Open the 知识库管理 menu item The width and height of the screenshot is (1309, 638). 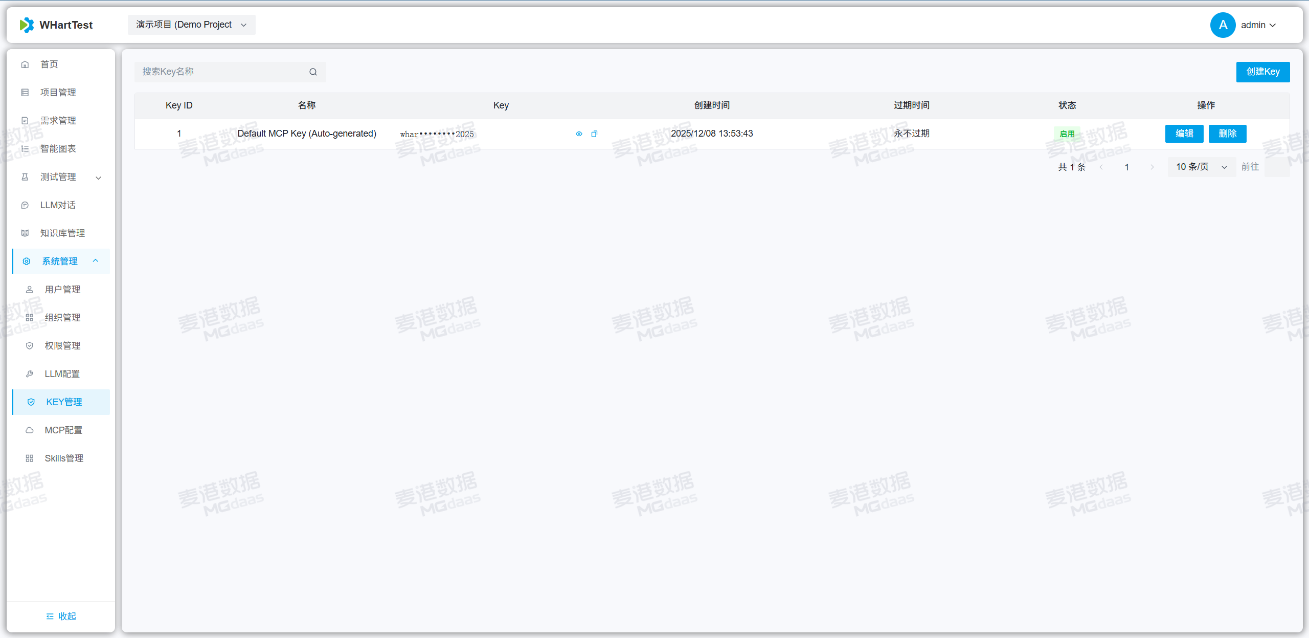62,233
